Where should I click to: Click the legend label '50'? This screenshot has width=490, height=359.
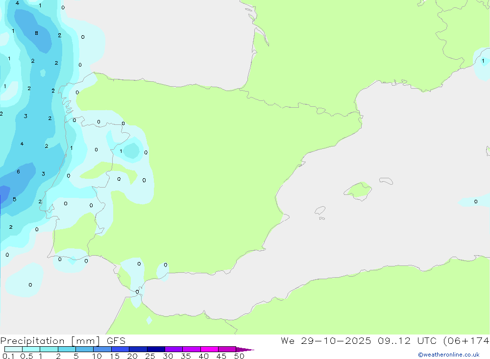tap(239, 356)
